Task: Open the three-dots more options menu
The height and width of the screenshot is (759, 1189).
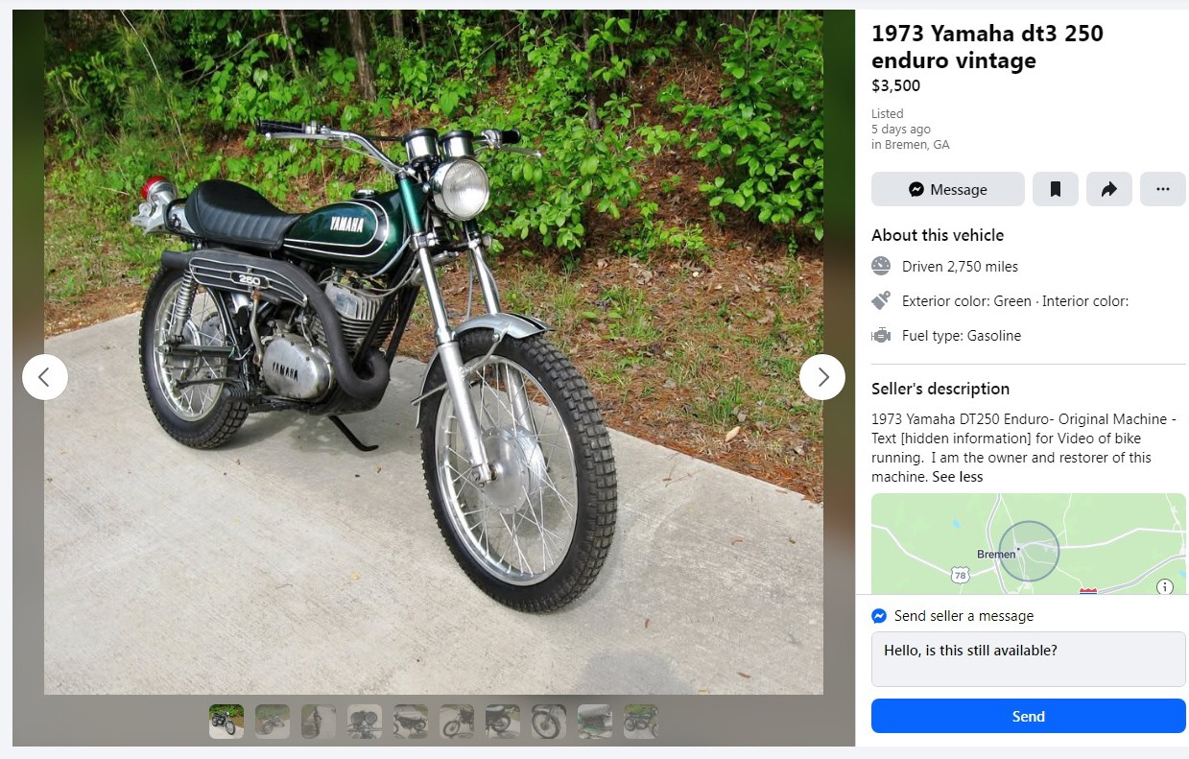Action: click(1163, 189)
